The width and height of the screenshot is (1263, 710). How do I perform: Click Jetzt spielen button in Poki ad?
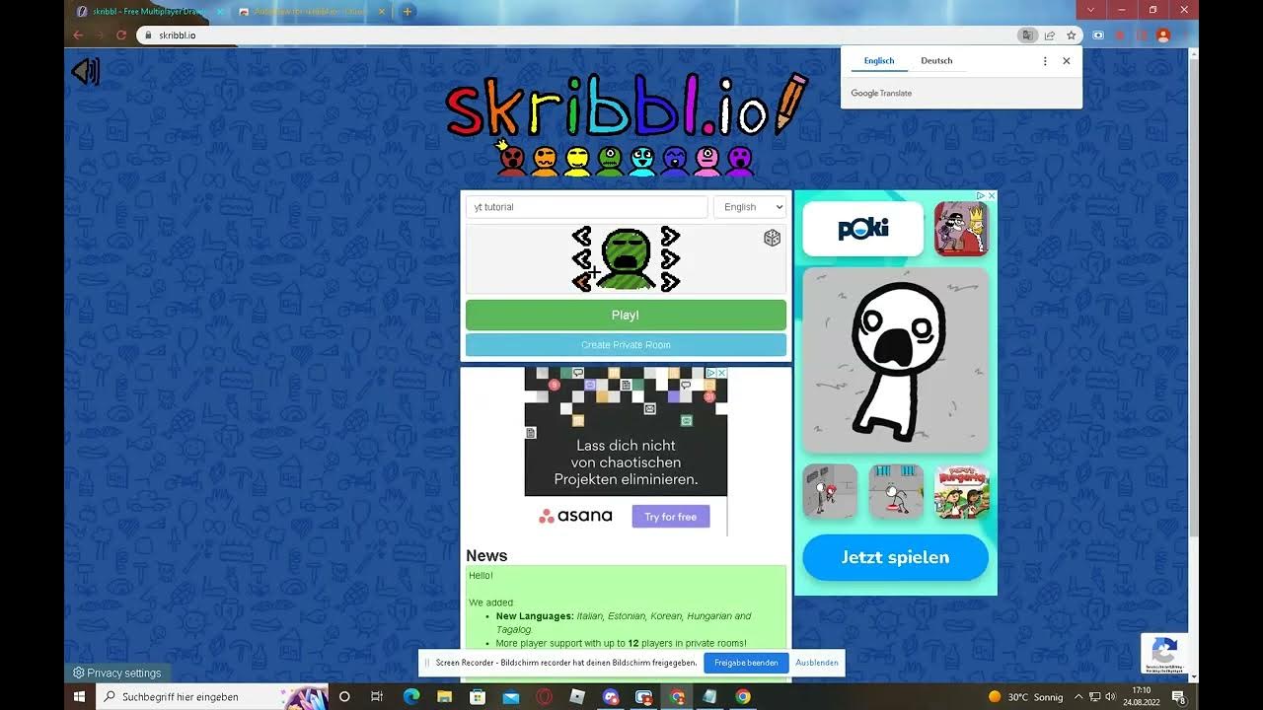click(895, 557)
